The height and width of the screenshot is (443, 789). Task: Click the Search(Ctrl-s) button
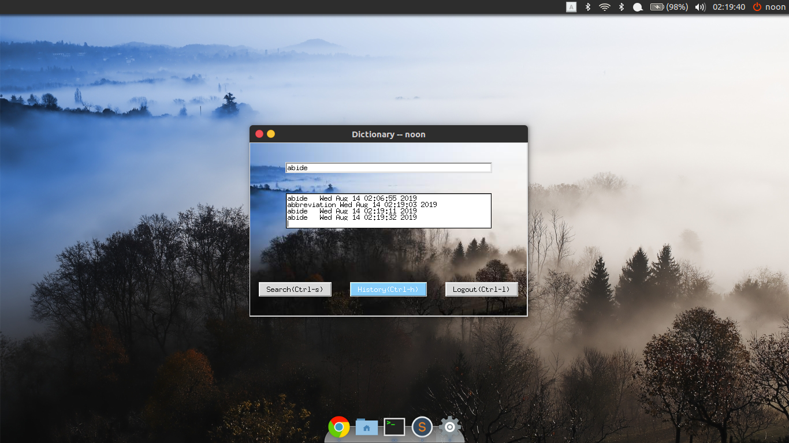point(295,290)
